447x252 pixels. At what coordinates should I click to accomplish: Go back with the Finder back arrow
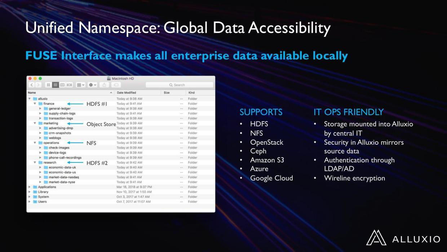pyautogui.click(x=32, y=85)
